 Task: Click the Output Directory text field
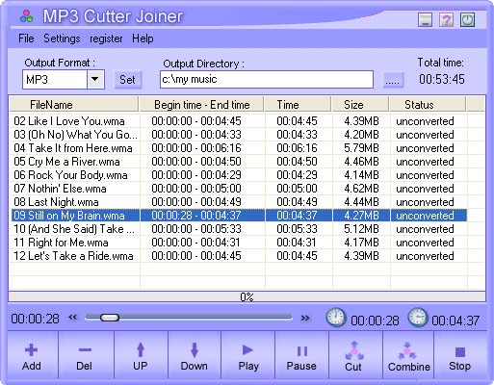[x=267, y=79]
